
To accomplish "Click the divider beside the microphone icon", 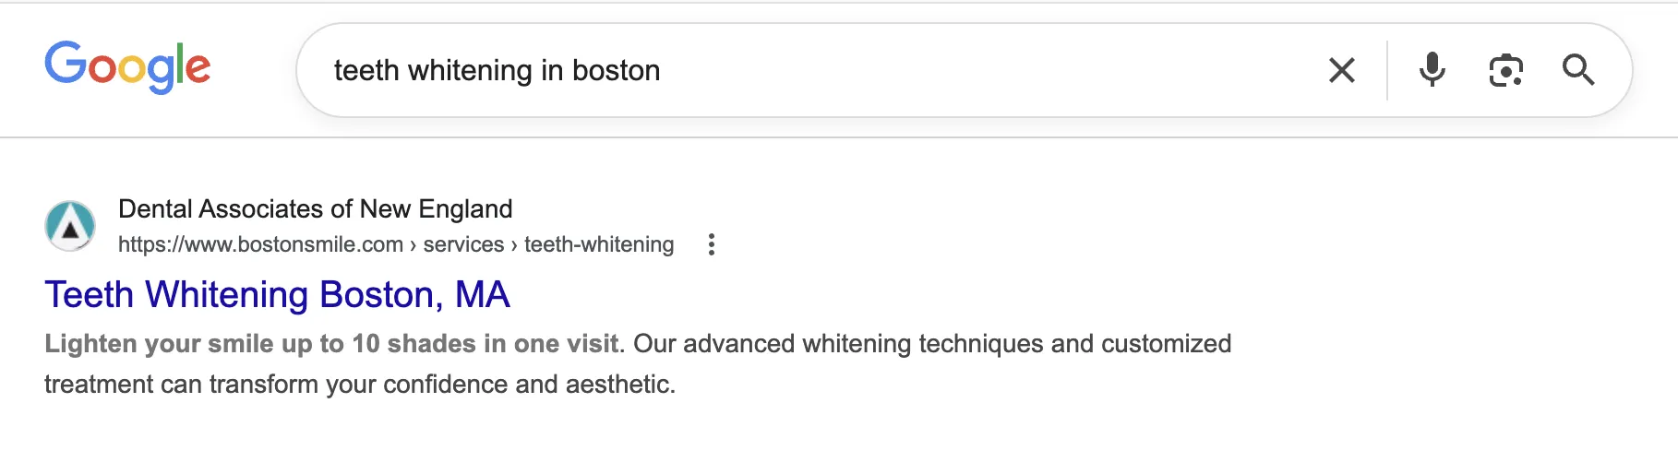I will 1386,70.
